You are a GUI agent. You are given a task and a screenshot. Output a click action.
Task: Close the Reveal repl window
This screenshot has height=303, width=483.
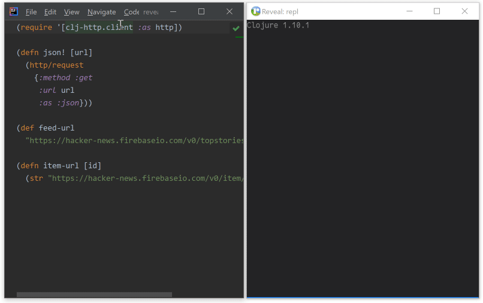coord(464,11)
